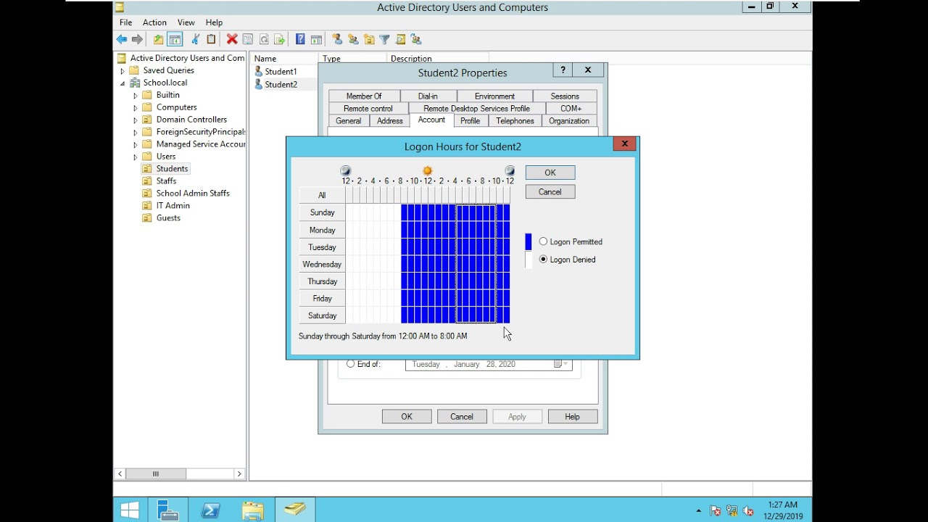928x522 pixels.
Task: Click the Refresh toolbar icon
Action: point(264,39)
